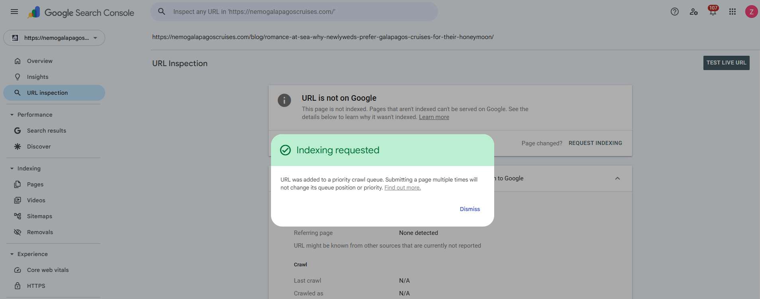Click the Help question mark icon

coord(674,12)
